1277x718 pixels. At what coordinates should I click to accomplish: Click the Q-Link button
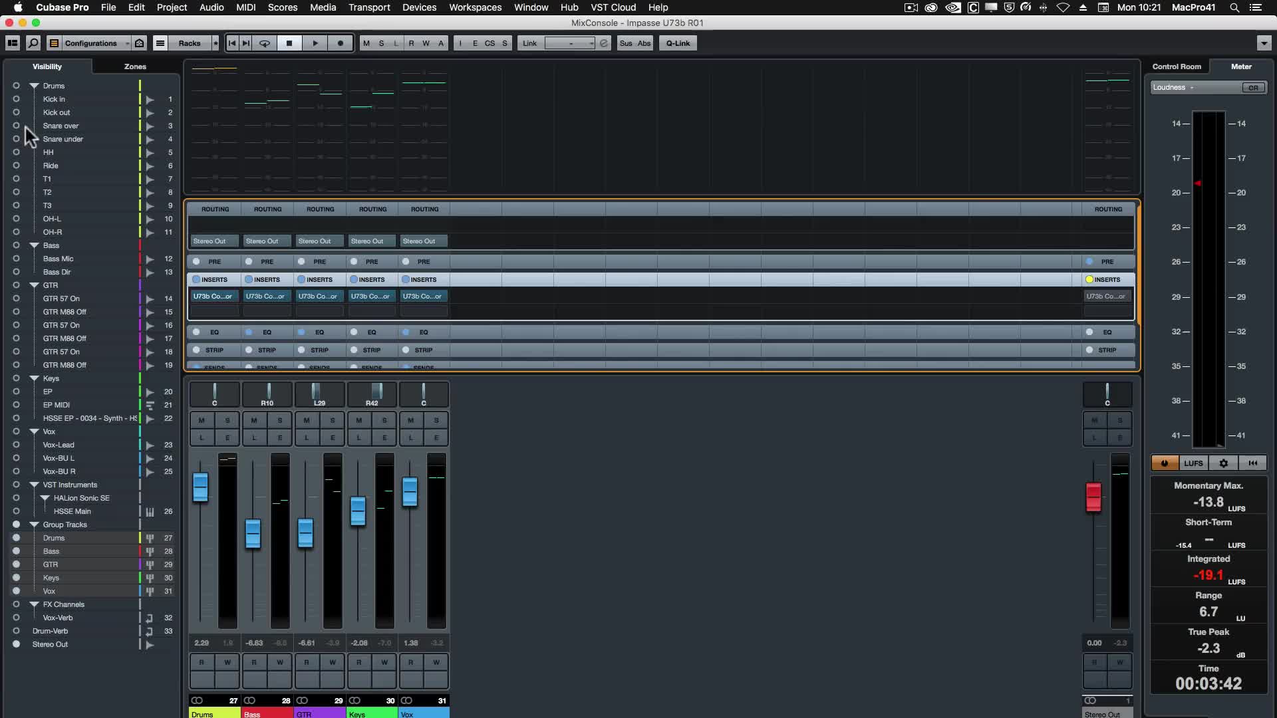pos(678,43)
